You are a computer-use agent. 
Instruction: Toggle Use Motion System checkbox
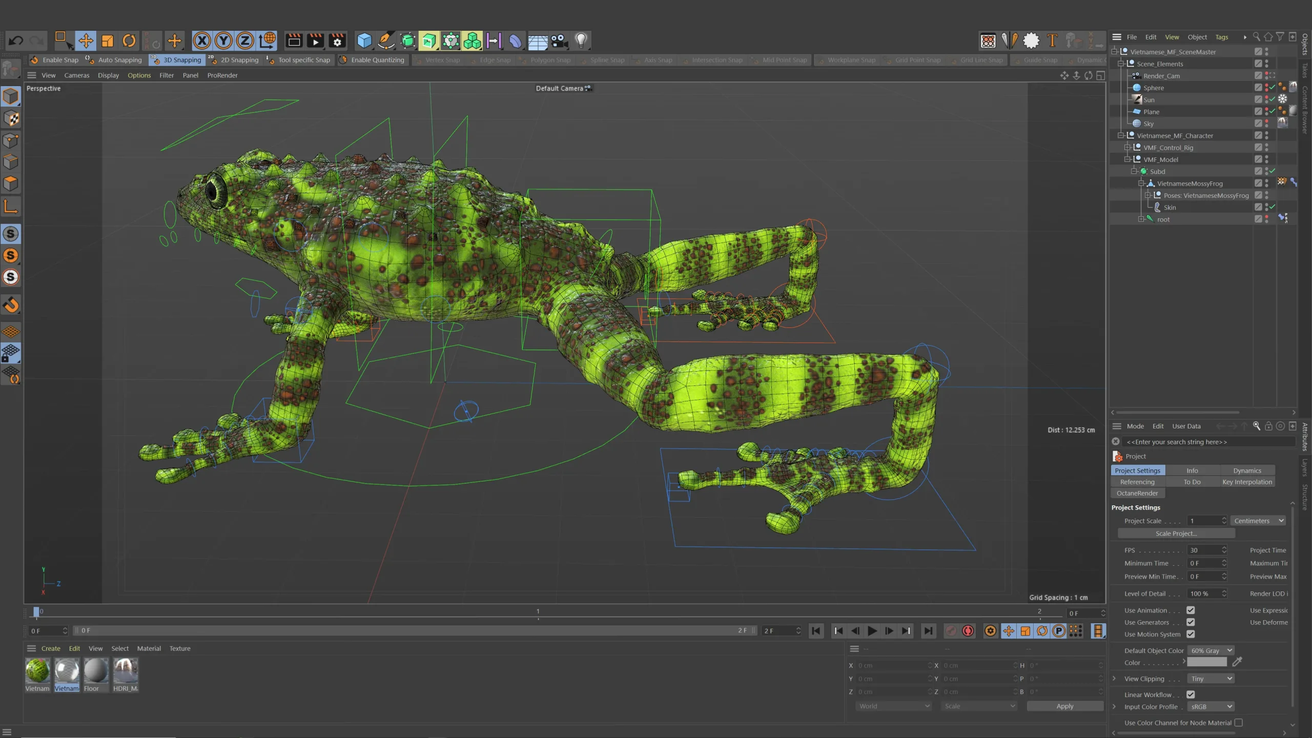pyautogui.click(x=1191, y=634)
